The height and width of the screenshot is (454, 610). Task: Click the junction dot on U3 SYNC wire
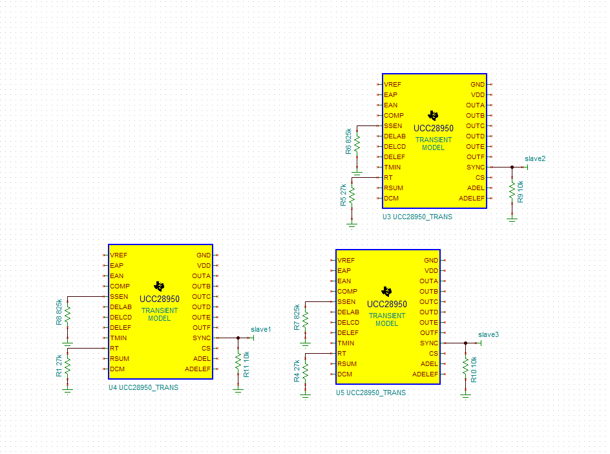tap(512, 167)
